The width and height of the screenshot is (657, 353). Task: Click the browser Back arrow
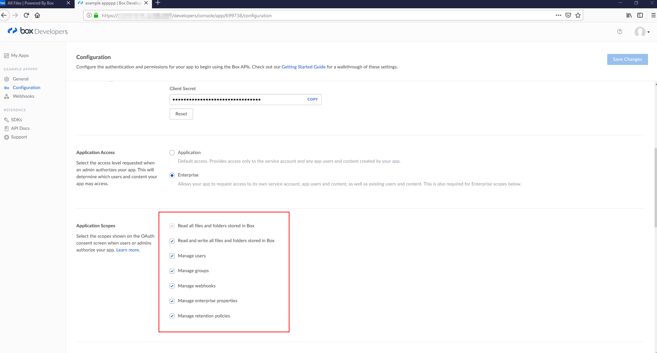(4, 15)
